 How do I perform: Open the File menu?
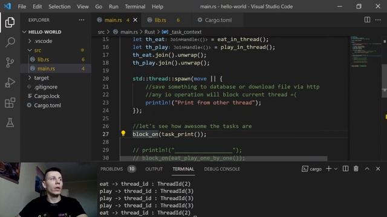click(x=22, y=7)
